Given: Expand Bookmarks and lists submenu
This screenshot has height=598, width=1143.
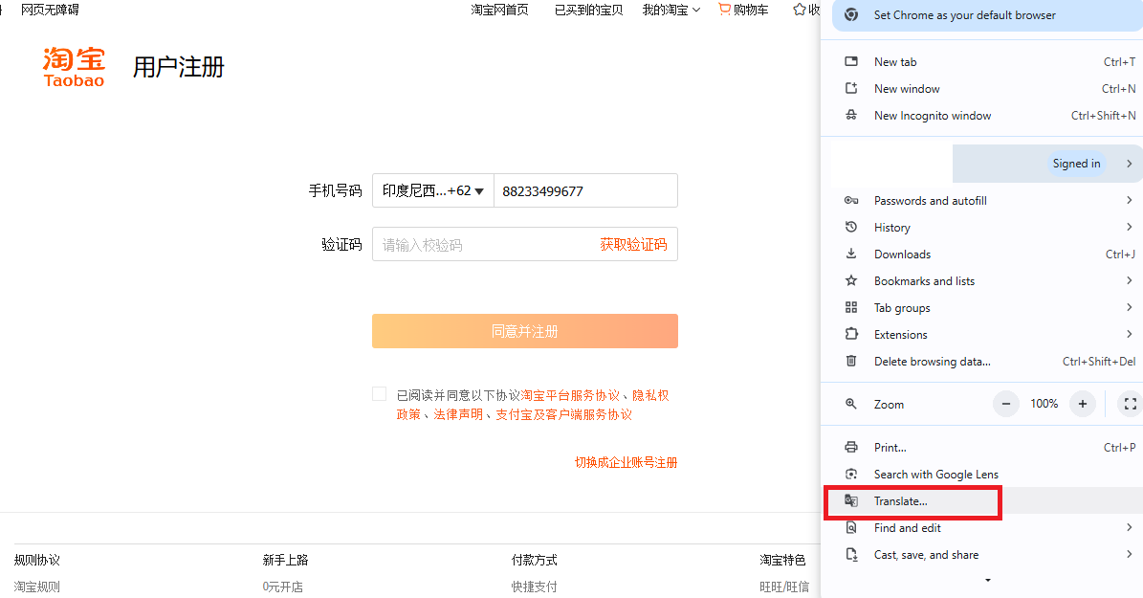Looking at the screenshot, I should point(924,280).
